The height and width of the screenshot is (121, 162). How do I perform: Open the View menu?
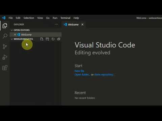pyautogui.click(x=40, y=18)
